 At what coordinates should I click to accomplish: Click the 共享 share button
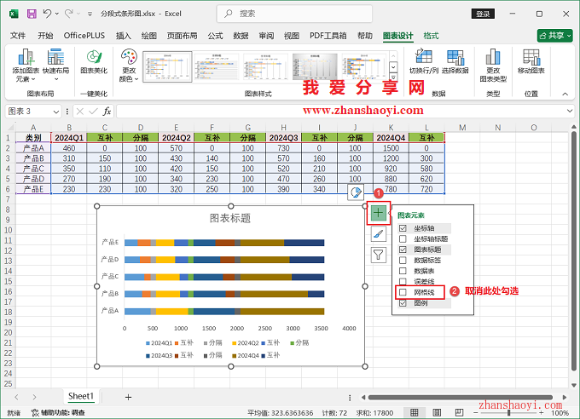click(554, 36)
